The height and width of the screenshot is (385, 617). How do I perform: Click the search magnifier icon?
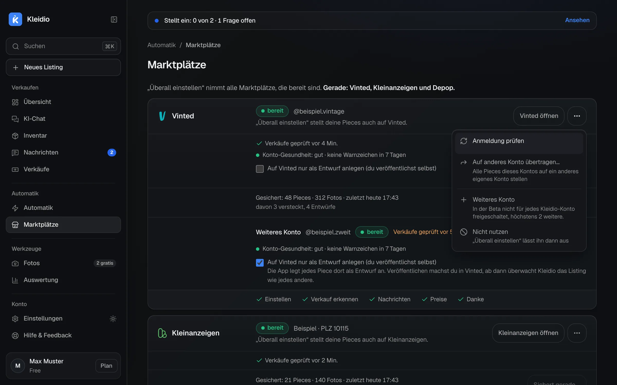pyautogui.click(x=16, y=46)
